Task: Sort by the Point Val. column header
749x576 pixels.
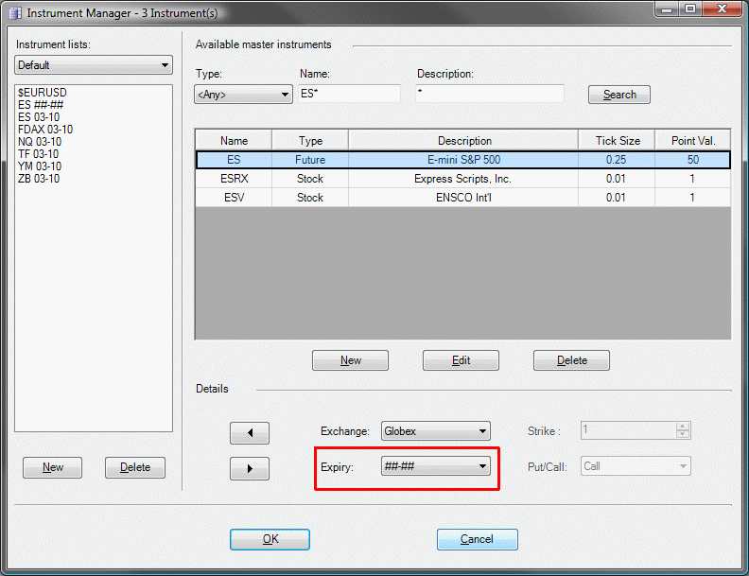Action: coord(692,141)
